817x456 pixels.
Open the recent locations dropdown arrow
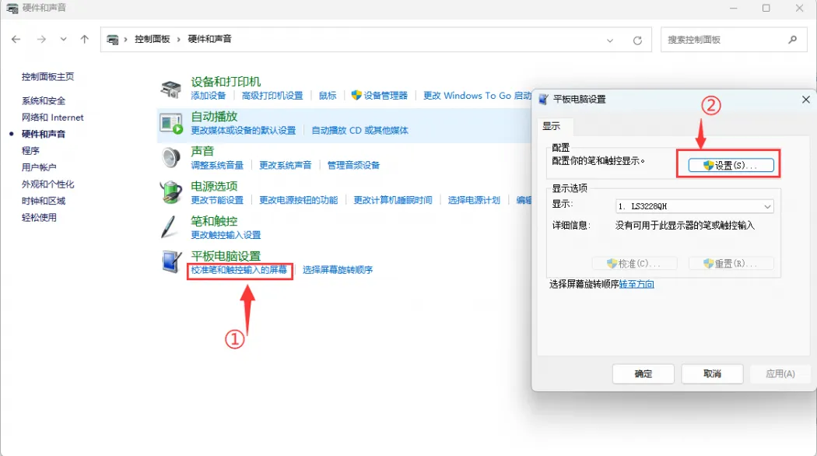pyautogui.click(x=63, y=39)
